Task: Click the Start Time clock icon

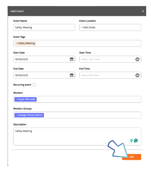Action: tap(137, 59)
